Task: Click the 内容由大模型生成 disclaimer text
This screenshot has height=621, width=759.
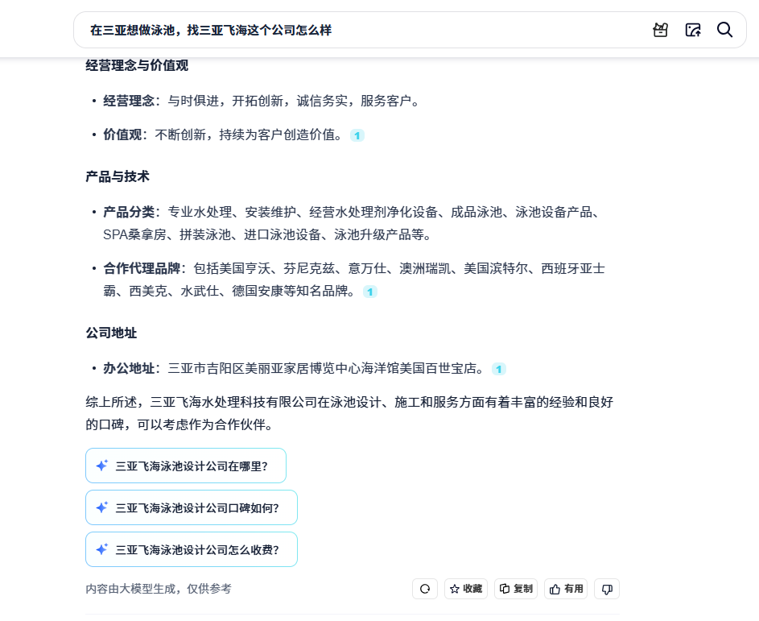Action: (x=159, y=589)
